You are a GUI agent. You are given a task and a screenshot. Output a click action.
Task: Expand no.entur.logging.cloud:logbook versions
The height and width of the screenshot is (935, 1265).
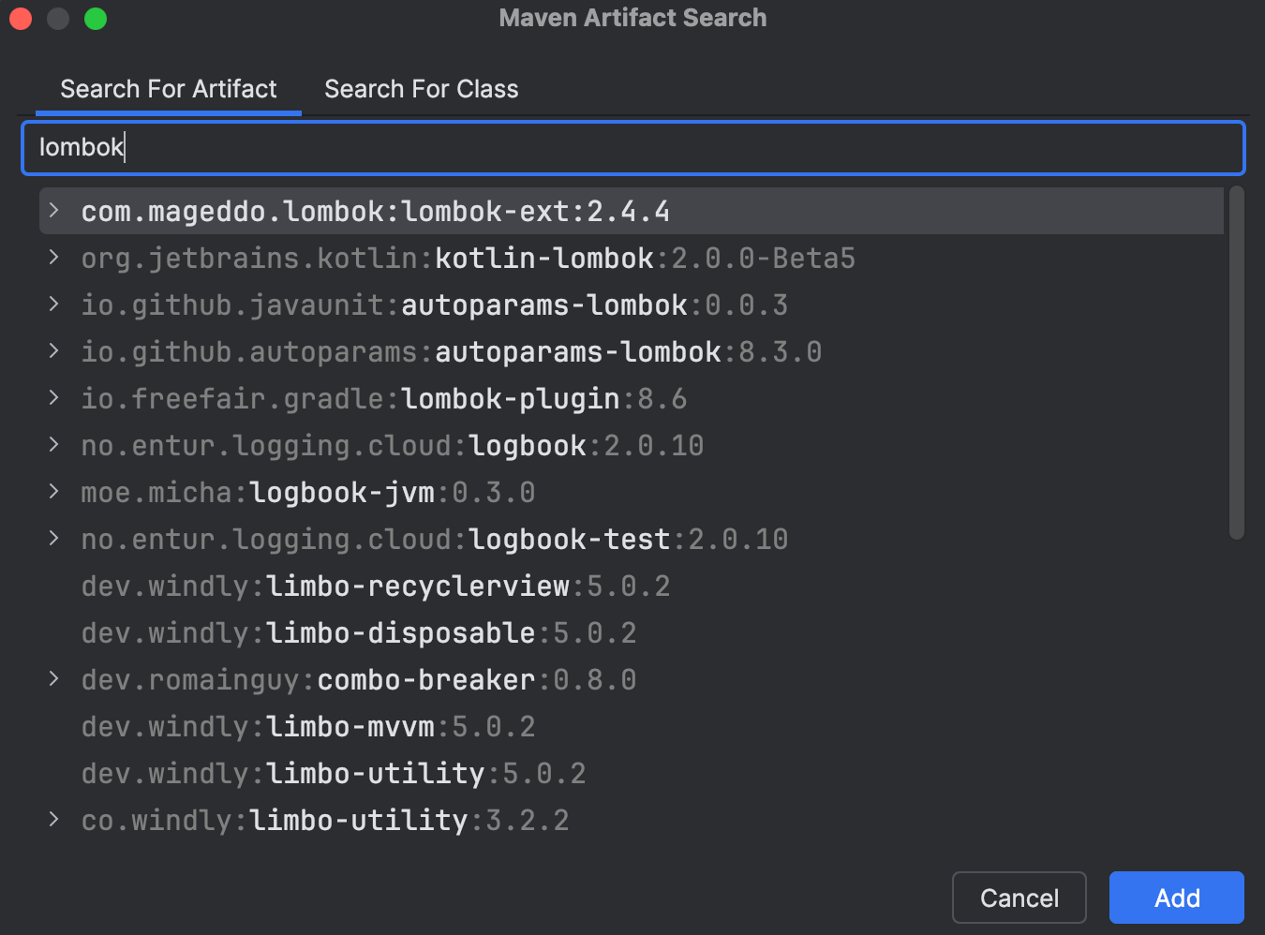tap(53, 445)
